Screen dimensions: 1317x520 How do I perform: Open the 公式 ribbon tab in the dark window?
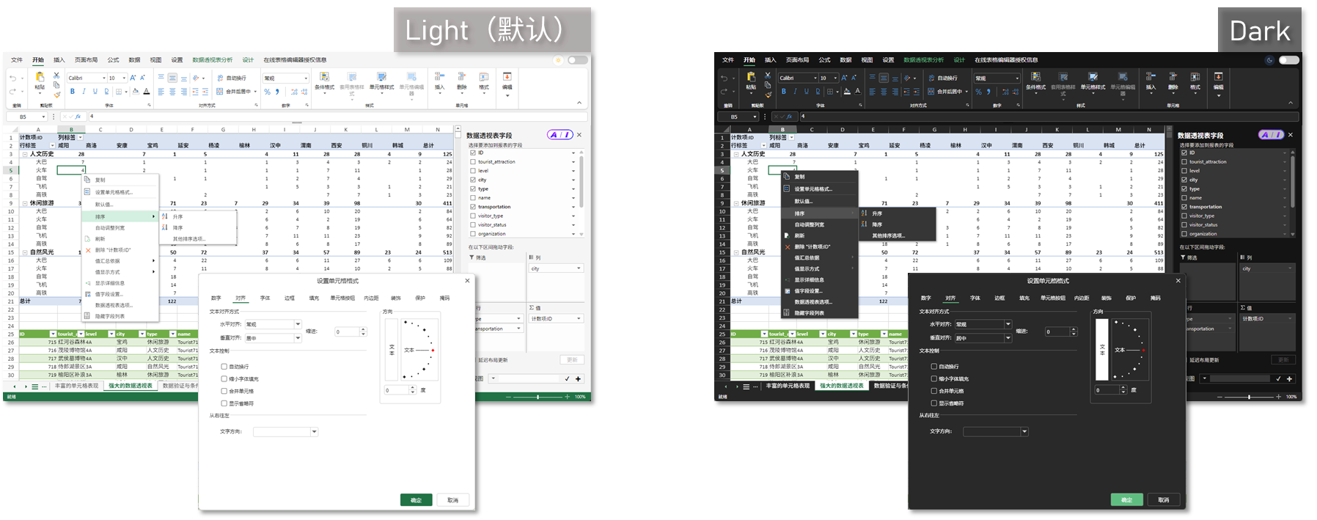pos(824,60)
